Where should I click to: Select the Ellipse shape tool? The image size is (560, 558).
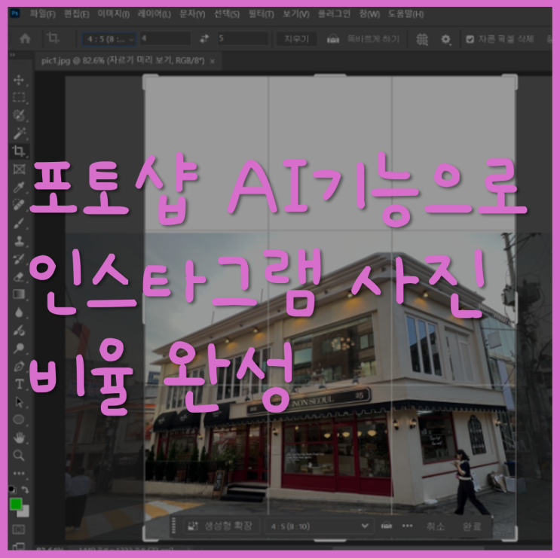pyautogui.click(x=19, y=420)
